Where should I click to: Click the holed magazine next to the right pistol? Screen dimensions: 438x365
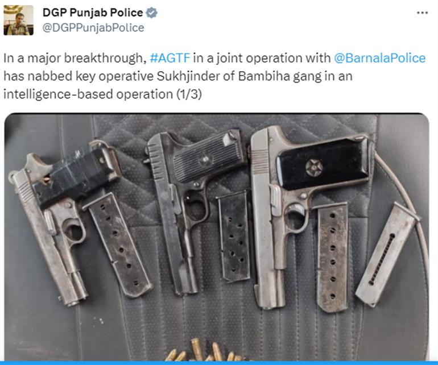point(332,257)
